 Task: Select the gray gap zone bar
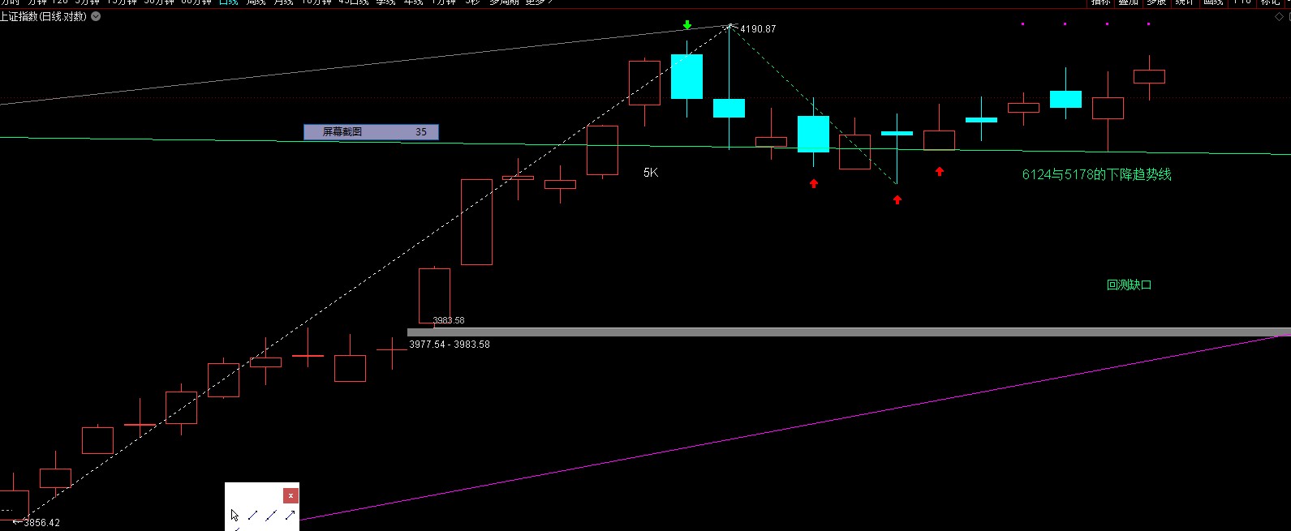(x=849, y=332)
